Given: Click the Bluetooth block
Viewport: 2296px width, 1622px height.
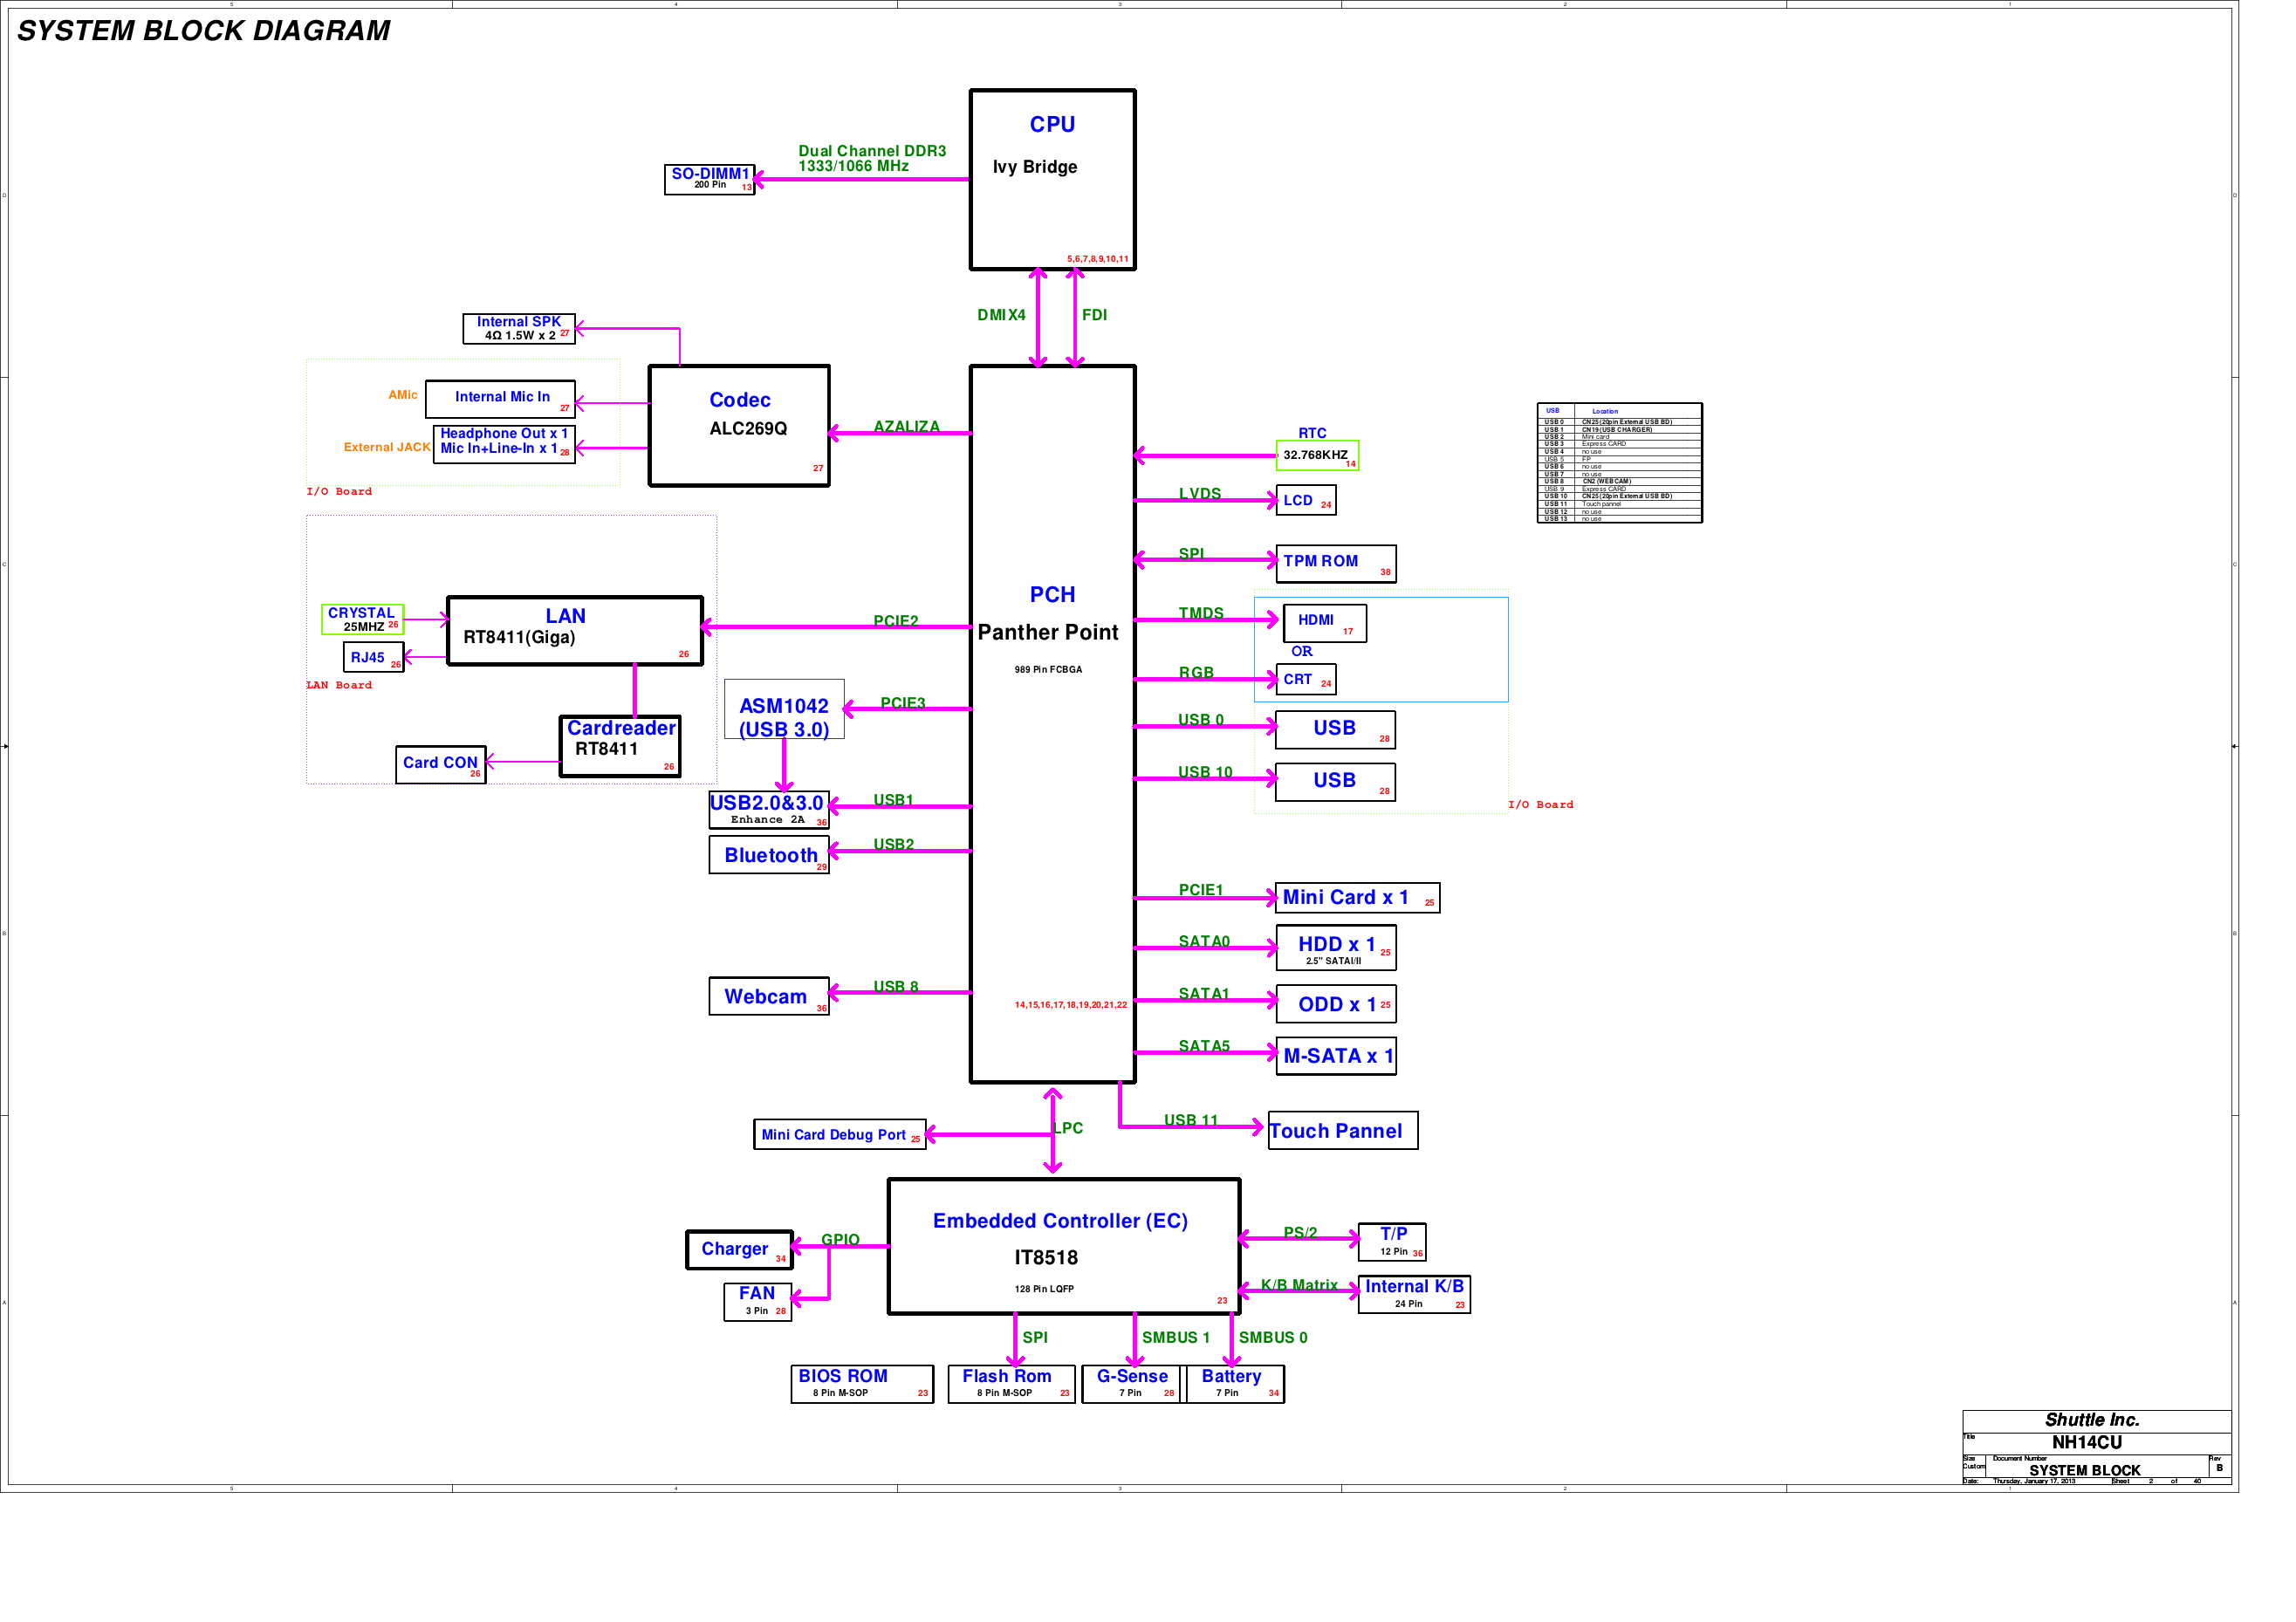Looking at the screenshot, I should coord(768,855).
